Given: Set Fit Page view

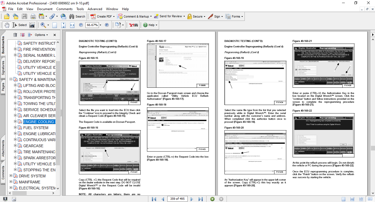Looking at the screenshot, I should (63, 25).
